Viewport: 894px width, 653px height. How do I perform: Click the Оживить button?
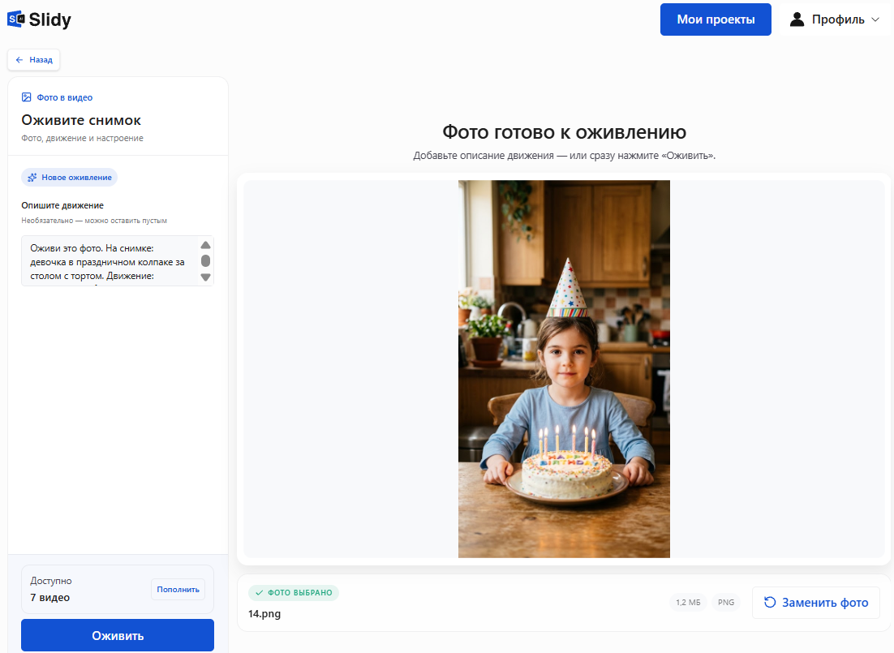click(x=118, y=635)
